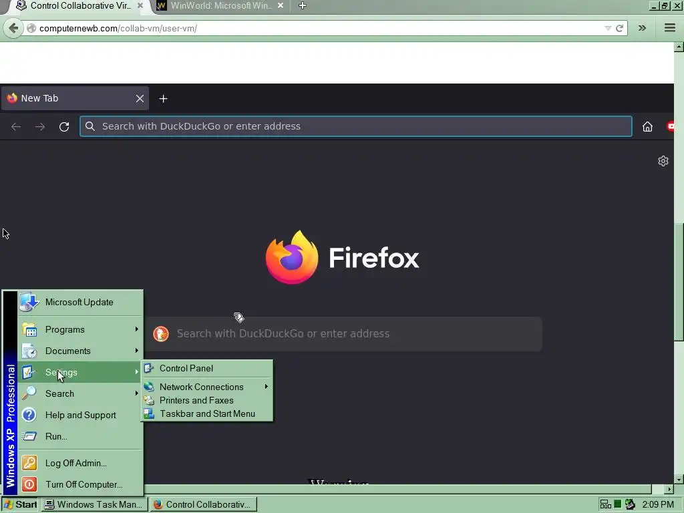Close the WinWorld browser tab
Image resolution: width=684 pixels, height=513 pixels.
tap(281, 5)
